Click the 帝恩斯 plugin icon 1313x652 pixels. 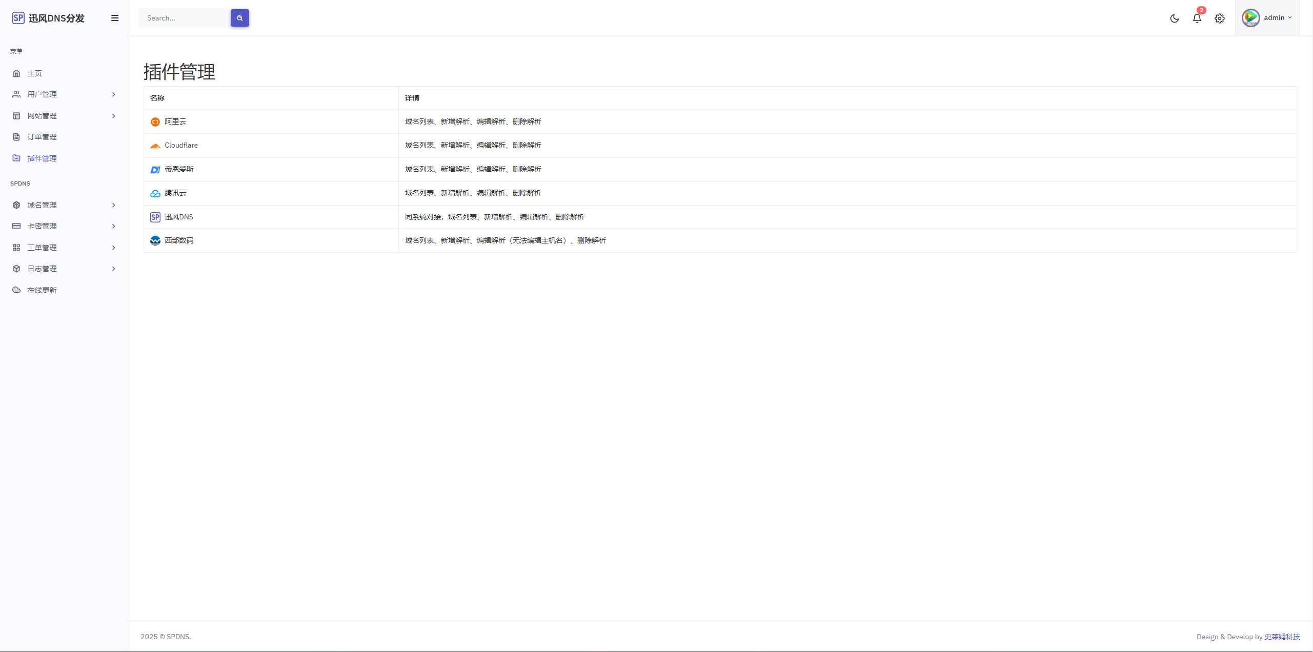[x=154, y=169]
